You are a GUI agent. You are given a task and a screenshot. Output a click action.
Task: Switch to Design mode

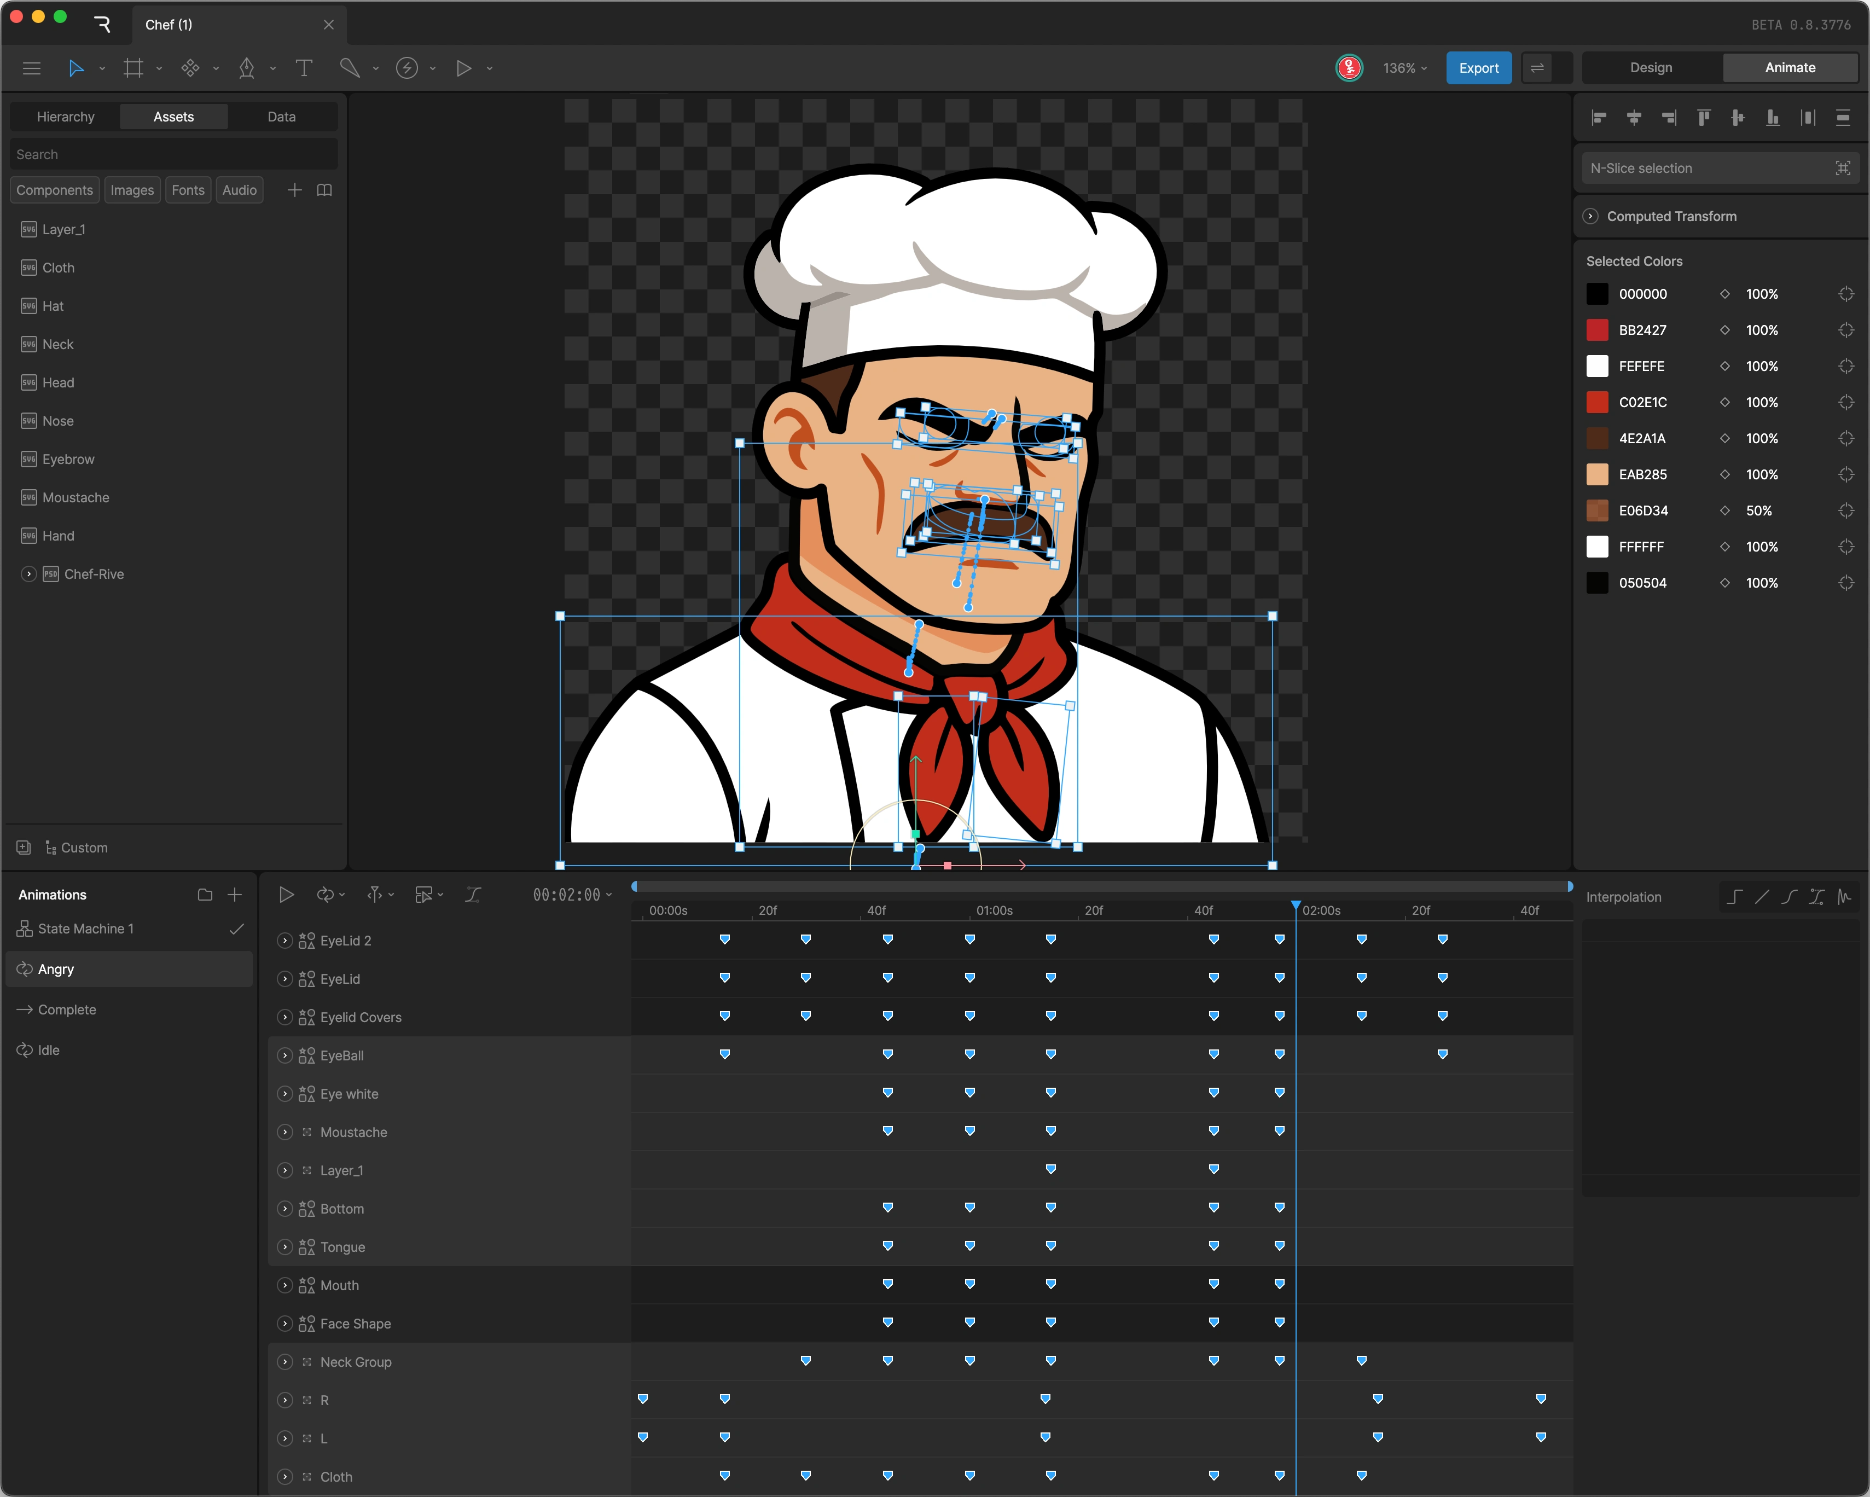pyautogui.click(x=1651, y=68)
